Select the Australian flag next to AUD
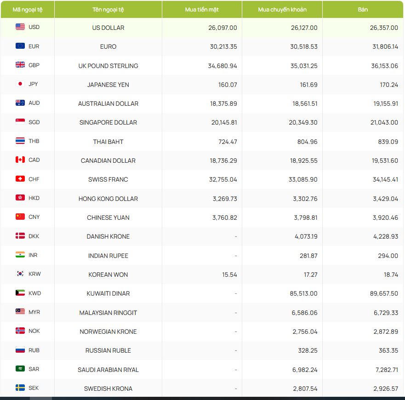 pyautogui.click(x=20, y=103)
